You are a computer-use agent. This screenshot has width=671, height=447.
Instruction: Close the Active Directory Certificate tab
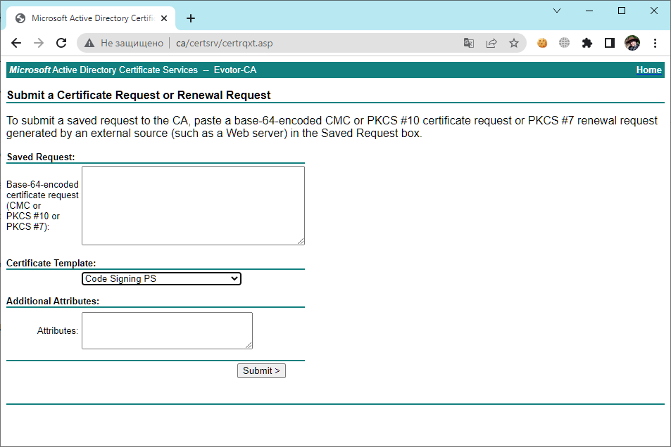tap(164, 18)
